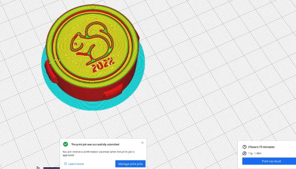The image size is (296, 169).
Task: Click the notification title about submitted print job
Action: coord(95,144)
